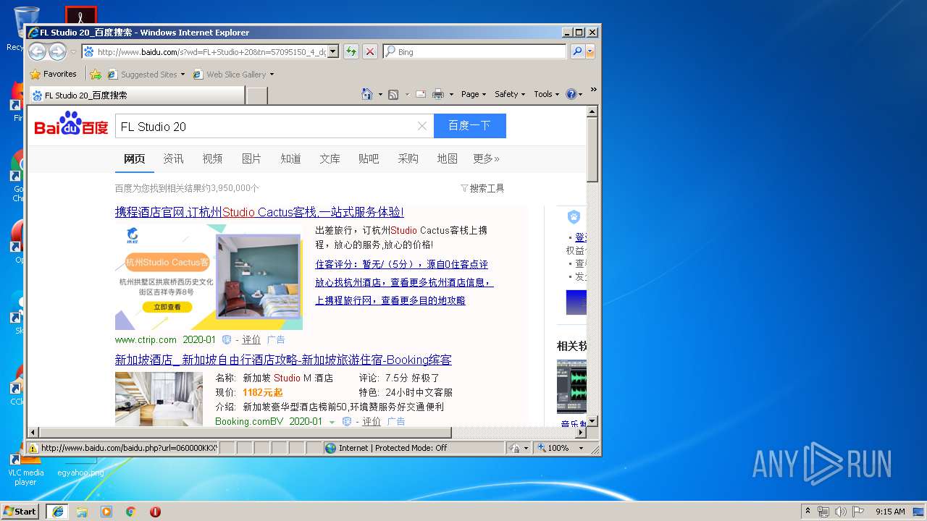
Task: Show more command bar items chevron
Action: [593, 90]
